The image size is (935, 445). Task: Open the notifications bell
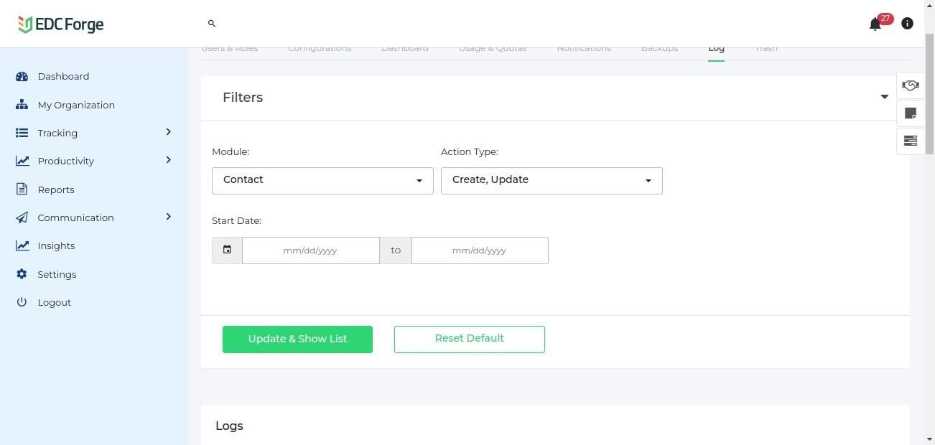(875, 24)
